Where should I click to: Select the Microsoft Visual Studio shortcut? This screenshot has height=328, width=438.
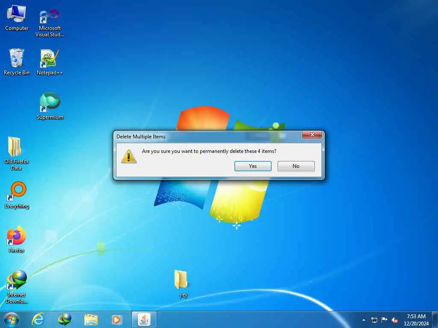click(50, 23)
